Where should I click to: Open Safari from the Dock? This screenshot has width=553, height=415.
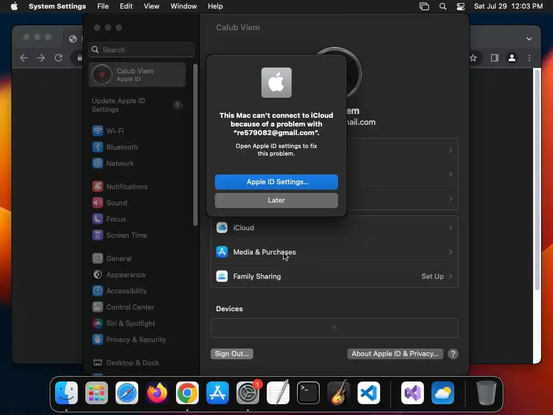(x=127, y=393)
